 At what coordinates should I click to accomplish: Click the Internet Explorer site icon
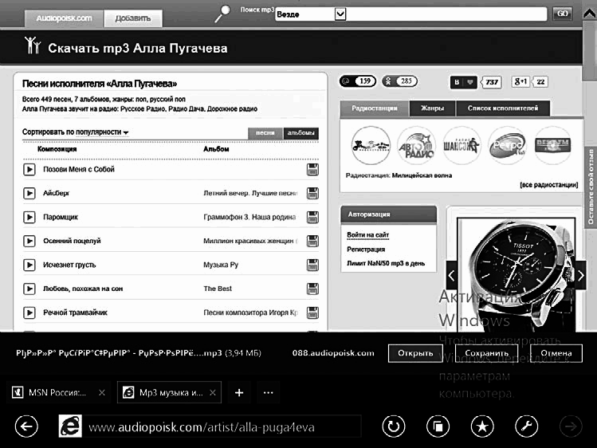pyautogui.click(x=70, y=426)
